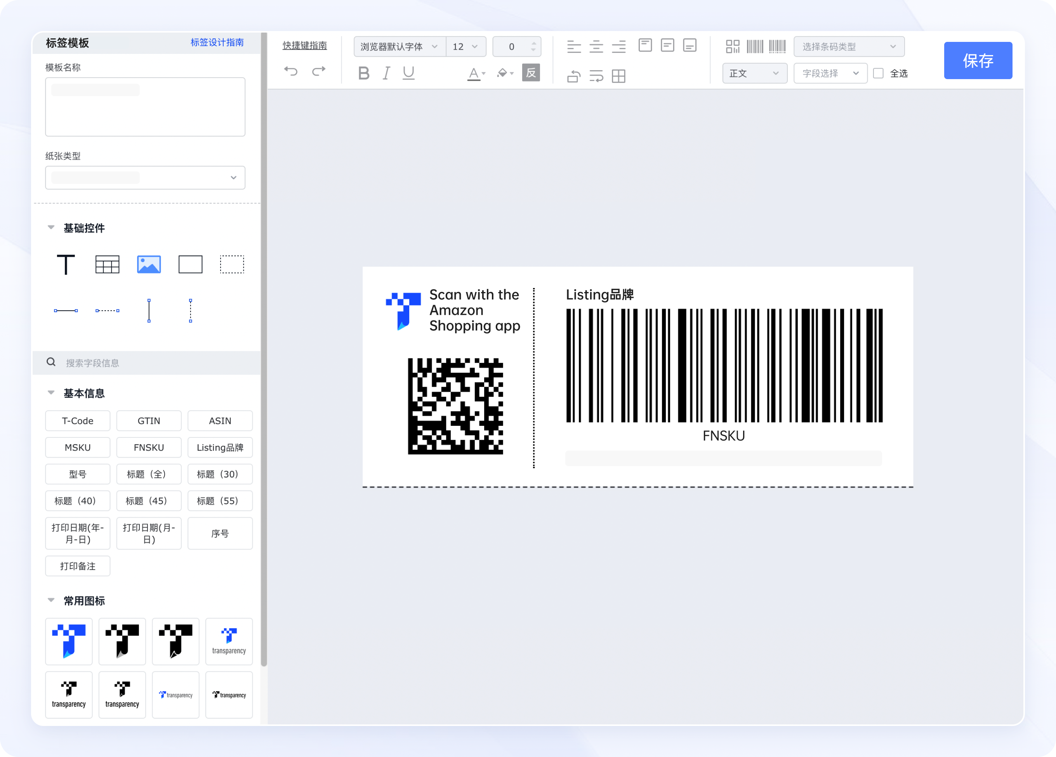The width and height of the screenshot is (1056, 757).
Task: Open the 标签设计指南 link
Action: [x=217, y=42]
